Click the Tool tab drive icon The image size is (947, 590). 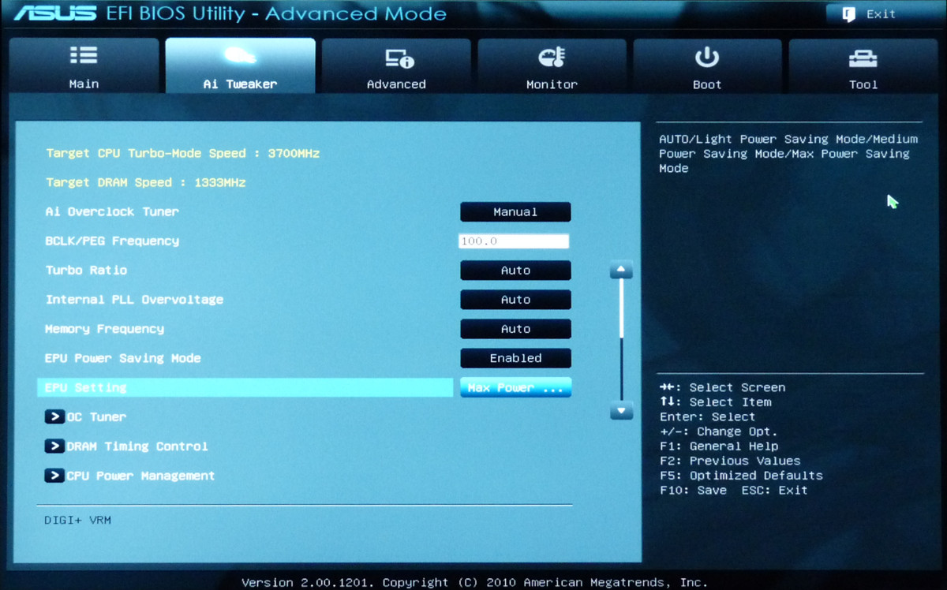(x=863, y=58)
